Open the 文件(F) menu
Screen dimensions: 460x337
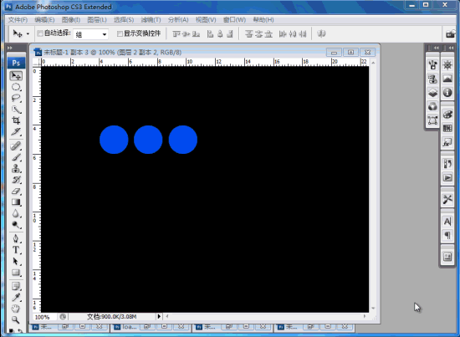pos(18,19)
